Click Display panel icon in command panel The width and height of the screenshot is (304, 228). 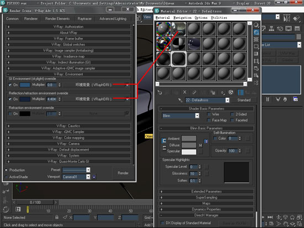(x=289, y=29)
